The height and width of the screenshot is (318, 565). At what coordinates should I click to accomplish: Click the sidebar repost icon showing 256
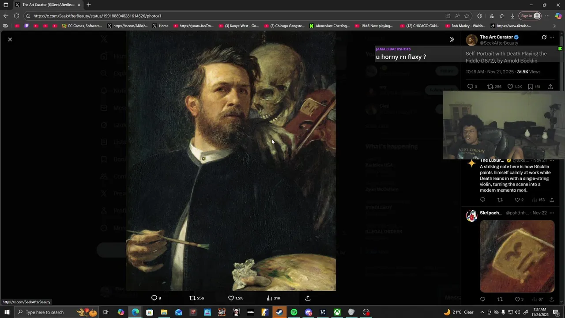494,87
